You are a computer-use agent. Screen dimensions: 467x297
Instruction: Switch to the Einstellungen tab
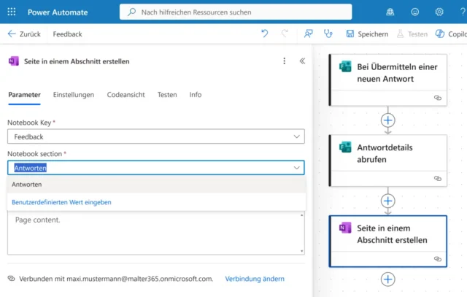coord(74,95)
